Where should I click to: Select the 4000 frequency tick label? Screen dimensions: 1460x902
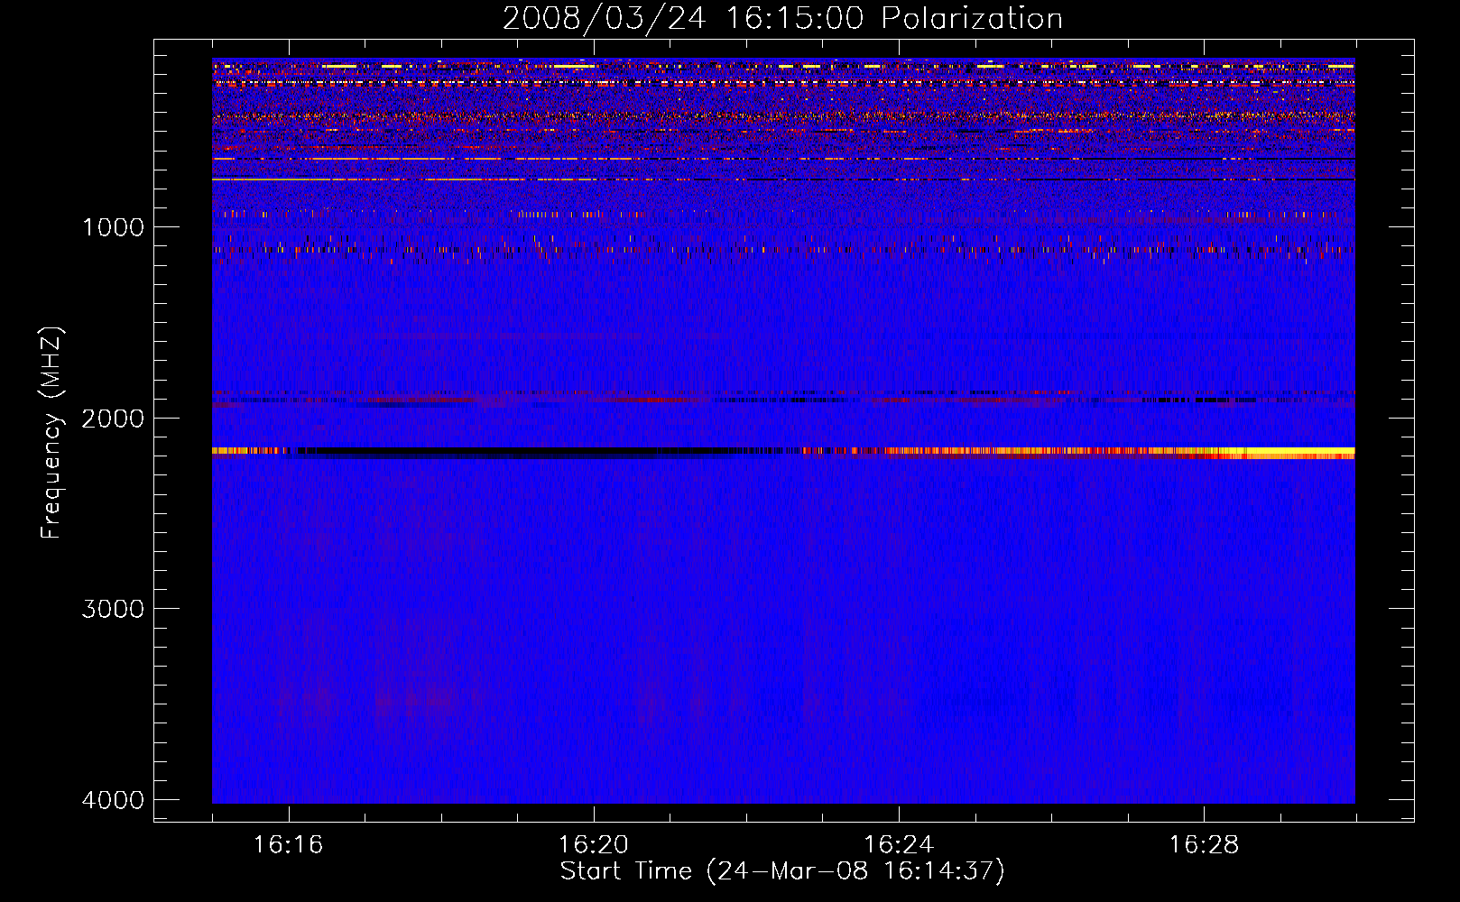pos(113,800)
